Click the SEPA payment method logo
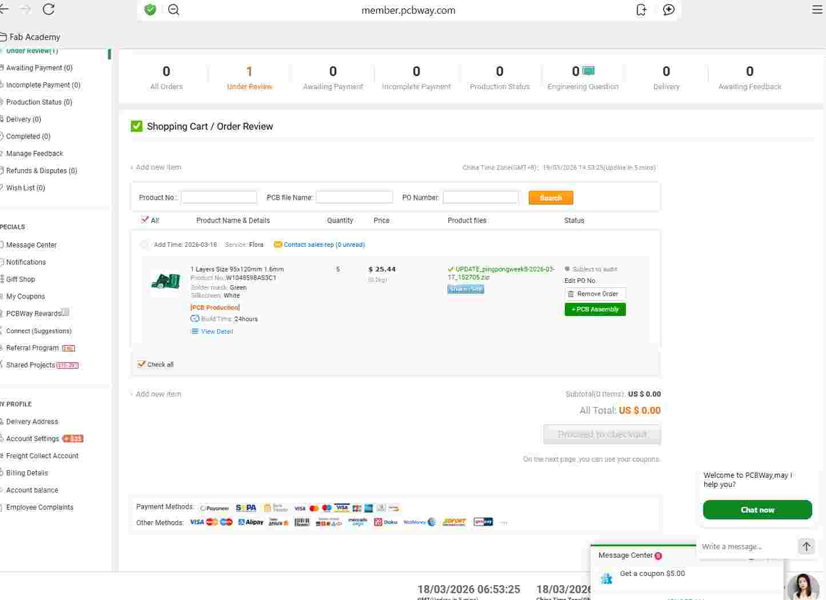The image size is (826, 600). click(246, 508)
